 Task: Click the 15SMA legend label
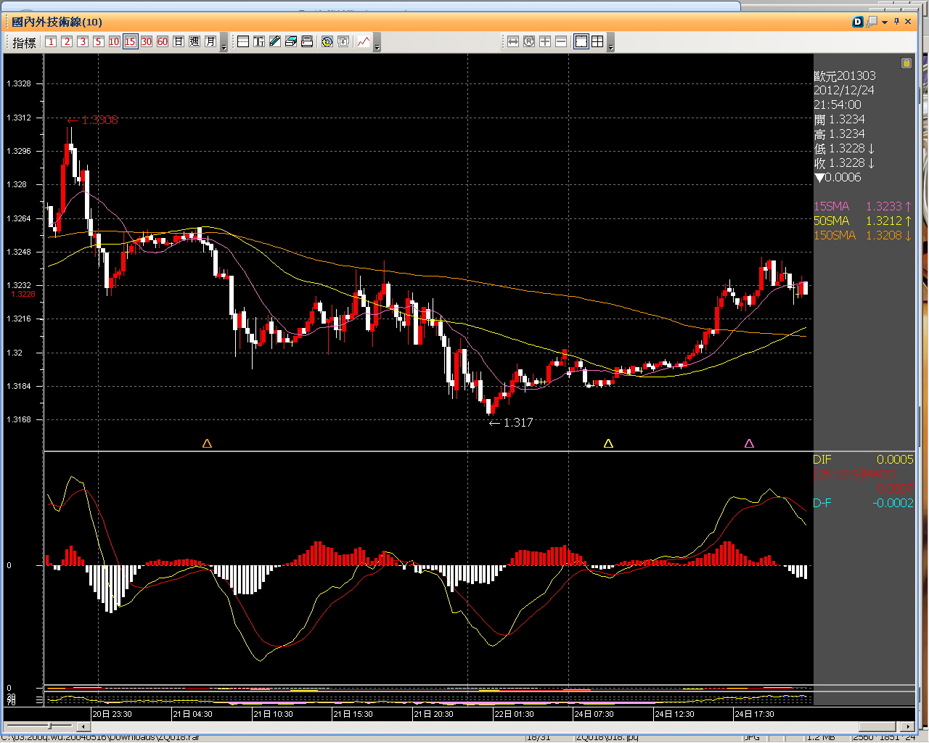click(x=831, y=206)
